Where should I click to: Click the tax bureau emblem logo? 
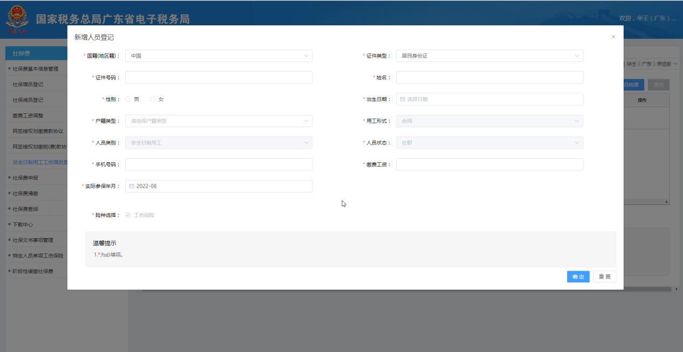(17, 20)
